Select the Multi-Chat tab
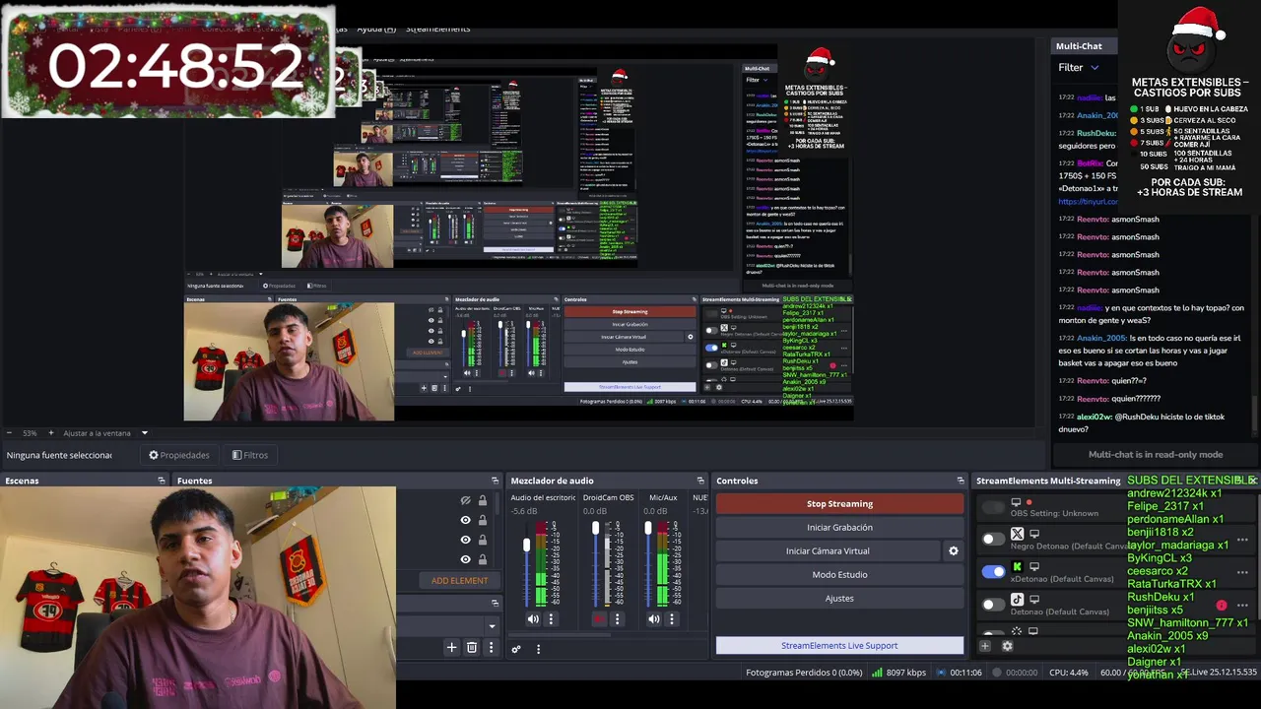The width and height of the screenshot is (1261, 709). (x=1079, y=46)
